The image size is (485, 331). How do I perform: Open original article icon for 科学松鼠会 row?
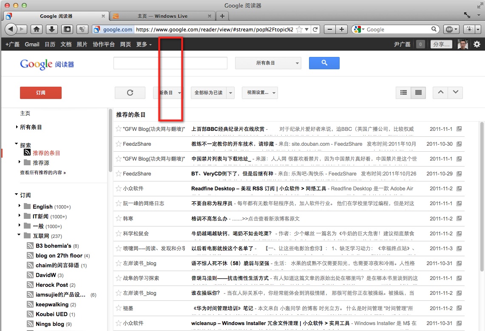pos(459,233)
